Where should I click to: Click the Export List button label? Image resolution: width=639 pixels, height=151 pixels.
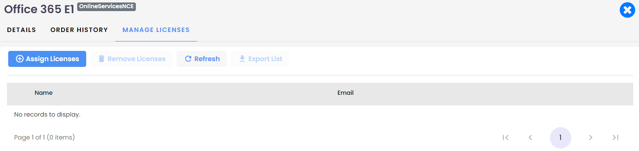click(x=265, y=59)
